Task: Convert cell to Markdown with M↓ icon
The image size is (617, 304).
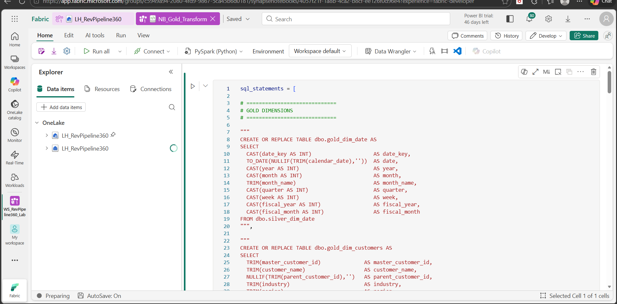Action: (546, 72)
